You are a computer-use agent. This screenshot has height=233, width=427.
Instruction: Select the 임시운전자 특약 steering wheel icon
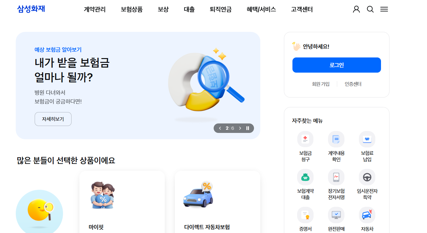[367, 177]
